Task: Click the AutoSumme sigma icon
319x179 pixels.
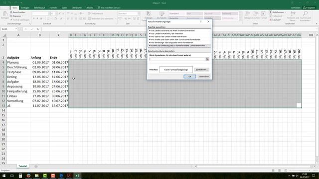Action: tap(271, 12)
